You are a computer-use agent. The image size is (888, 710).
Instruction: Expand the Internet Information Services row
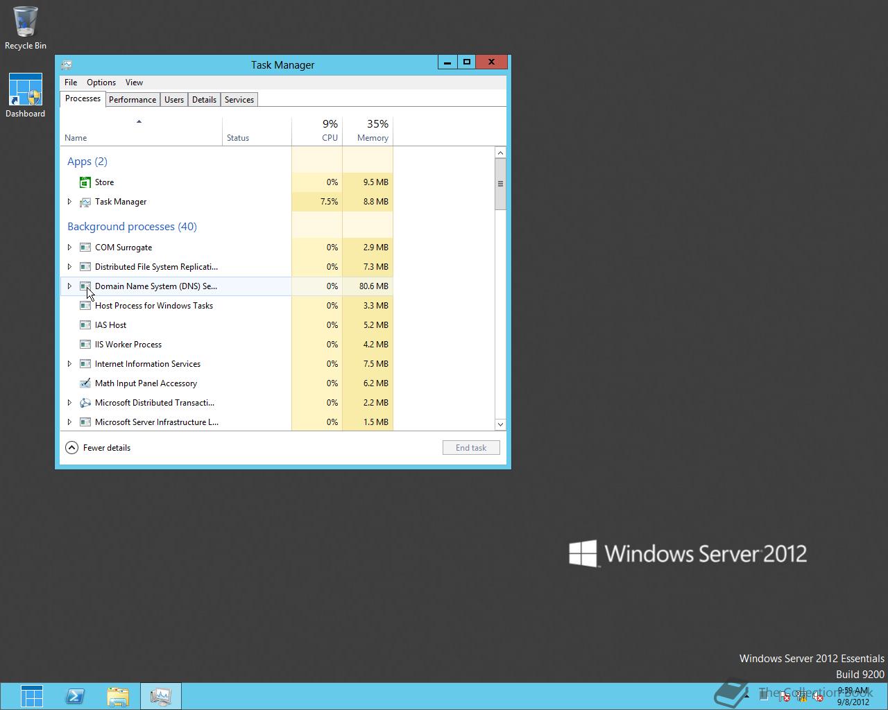click(x=69, y=364)
